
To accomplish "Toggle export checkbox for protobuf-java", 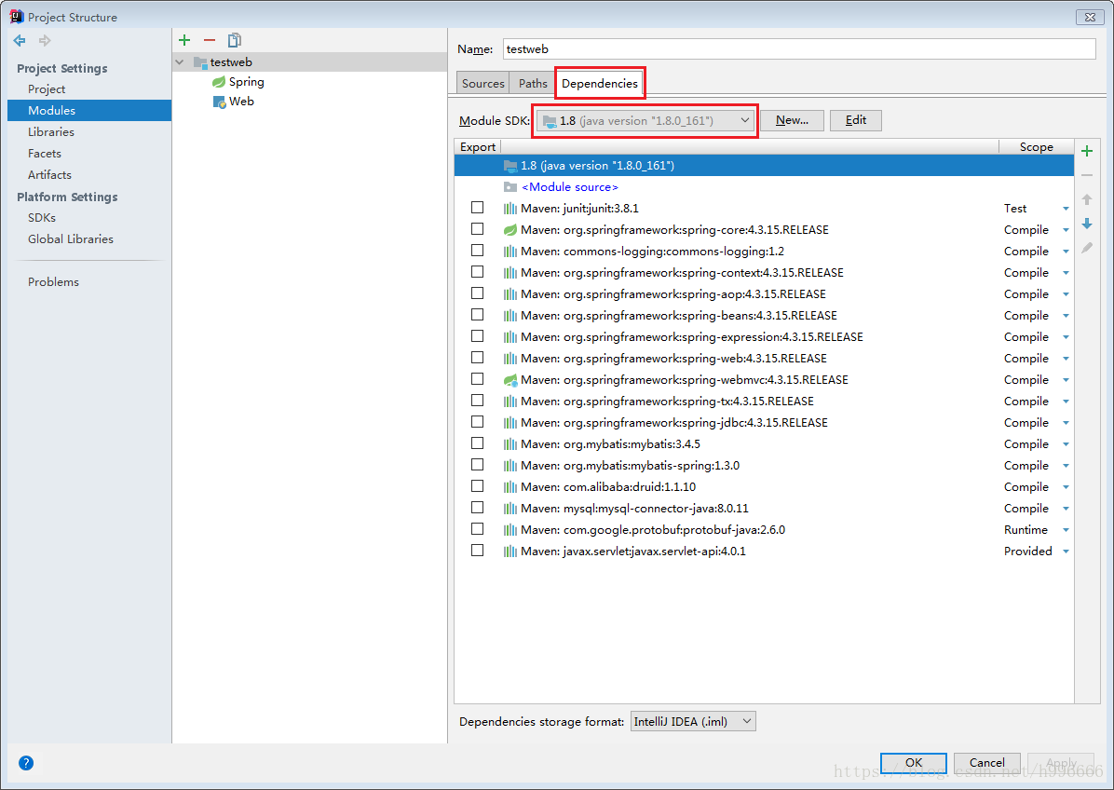I will point(478,528).
